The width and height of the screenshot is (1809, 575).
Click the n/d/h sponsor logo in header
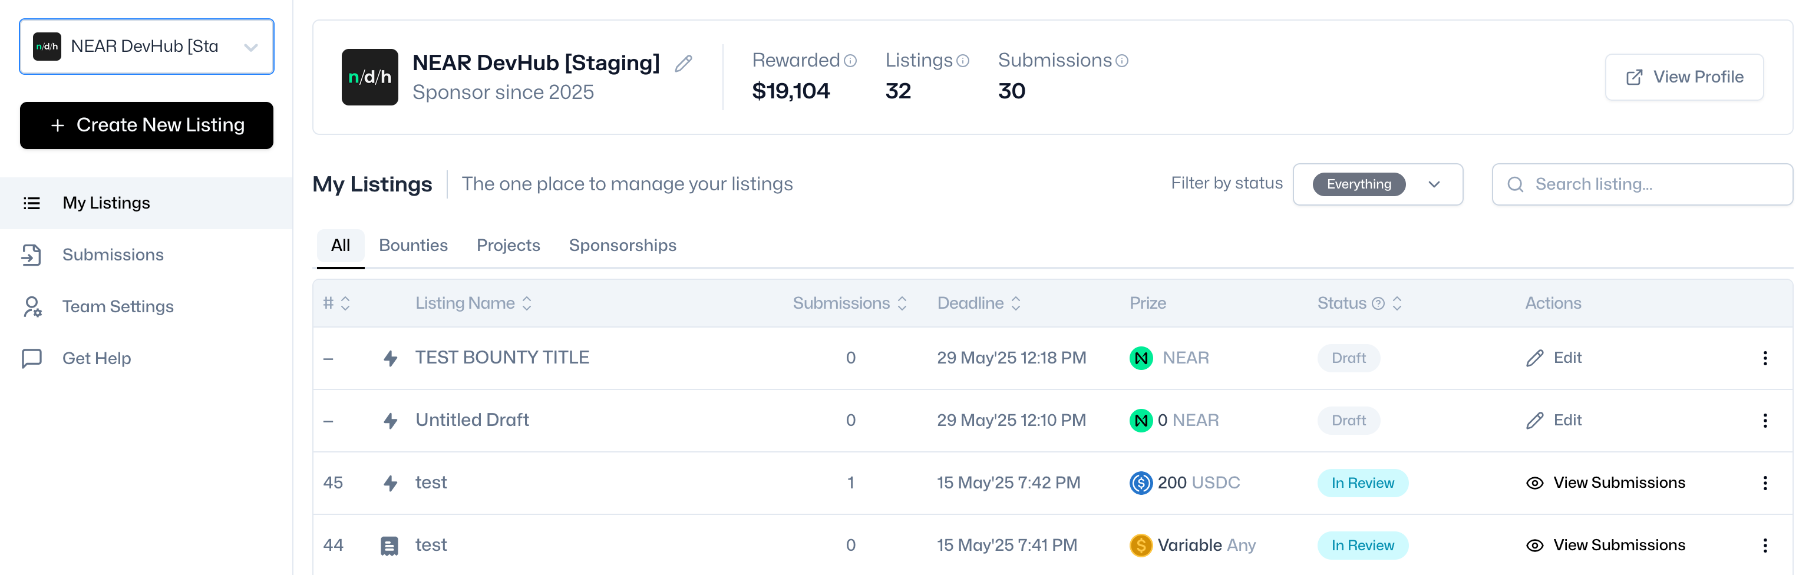coord(369,77)
